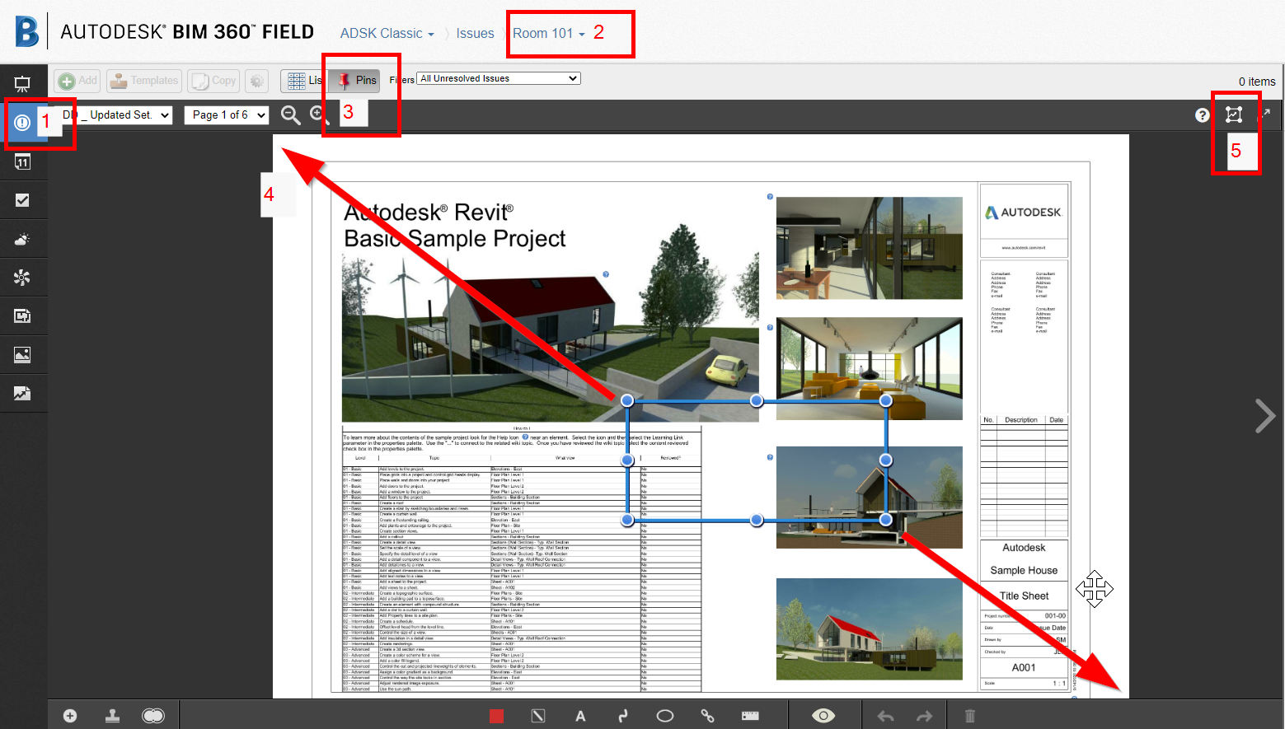Image resolution: width=1285 pixels, height=729 pixels.
Task: Open the Equipment panel with the fan icon
Action: click(x=22, y=277)
